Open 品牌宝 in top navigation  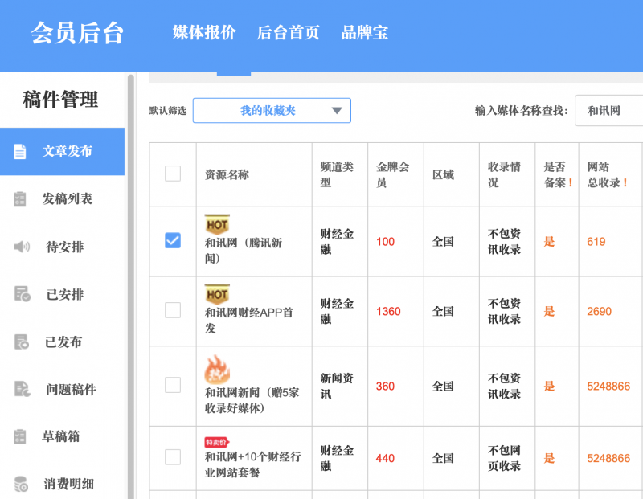click(365, 32)
